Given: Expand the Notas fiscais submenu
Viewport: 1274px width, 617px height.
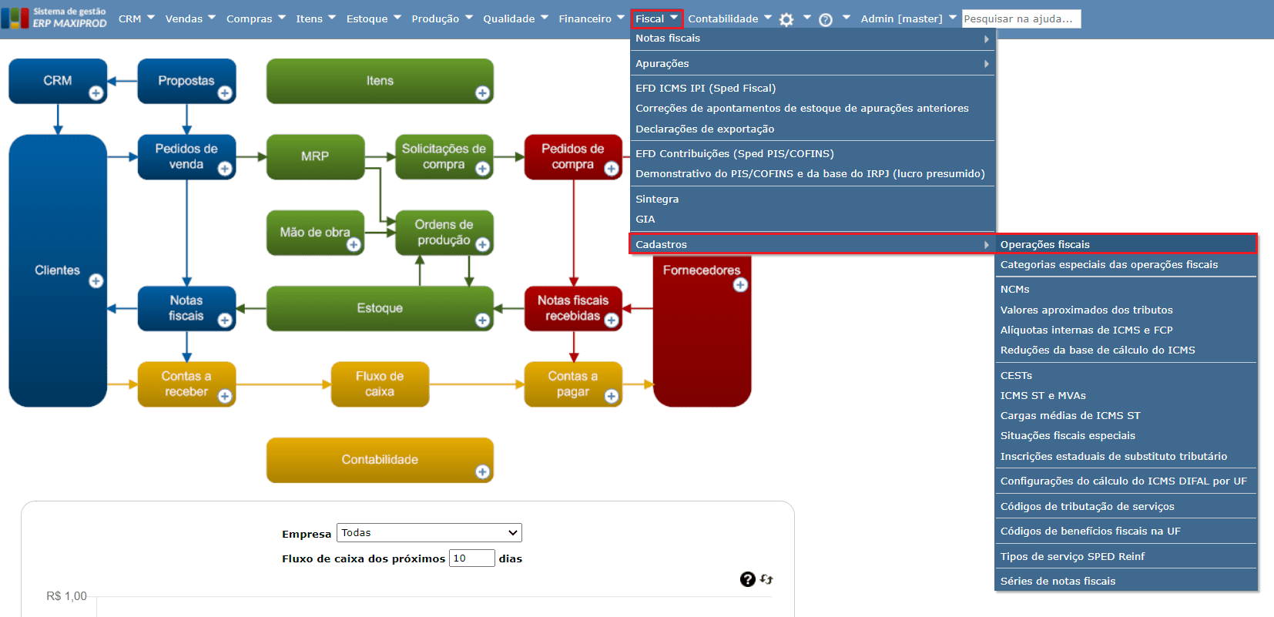Looking at the screenshot, I should coord(813,39).
